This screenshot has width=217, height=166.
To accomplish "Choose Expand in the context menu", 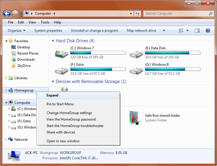I will click(x=78, y=95).
